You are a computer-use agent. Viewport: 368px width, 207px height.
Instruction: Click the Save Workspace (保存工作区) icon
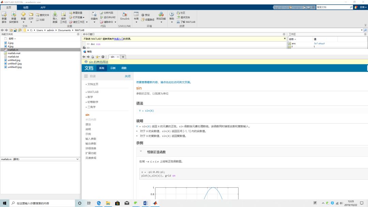[x=63, y=15]
